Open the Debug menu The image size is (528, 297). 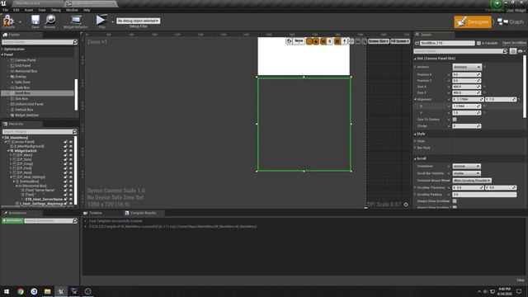[56, 10]
